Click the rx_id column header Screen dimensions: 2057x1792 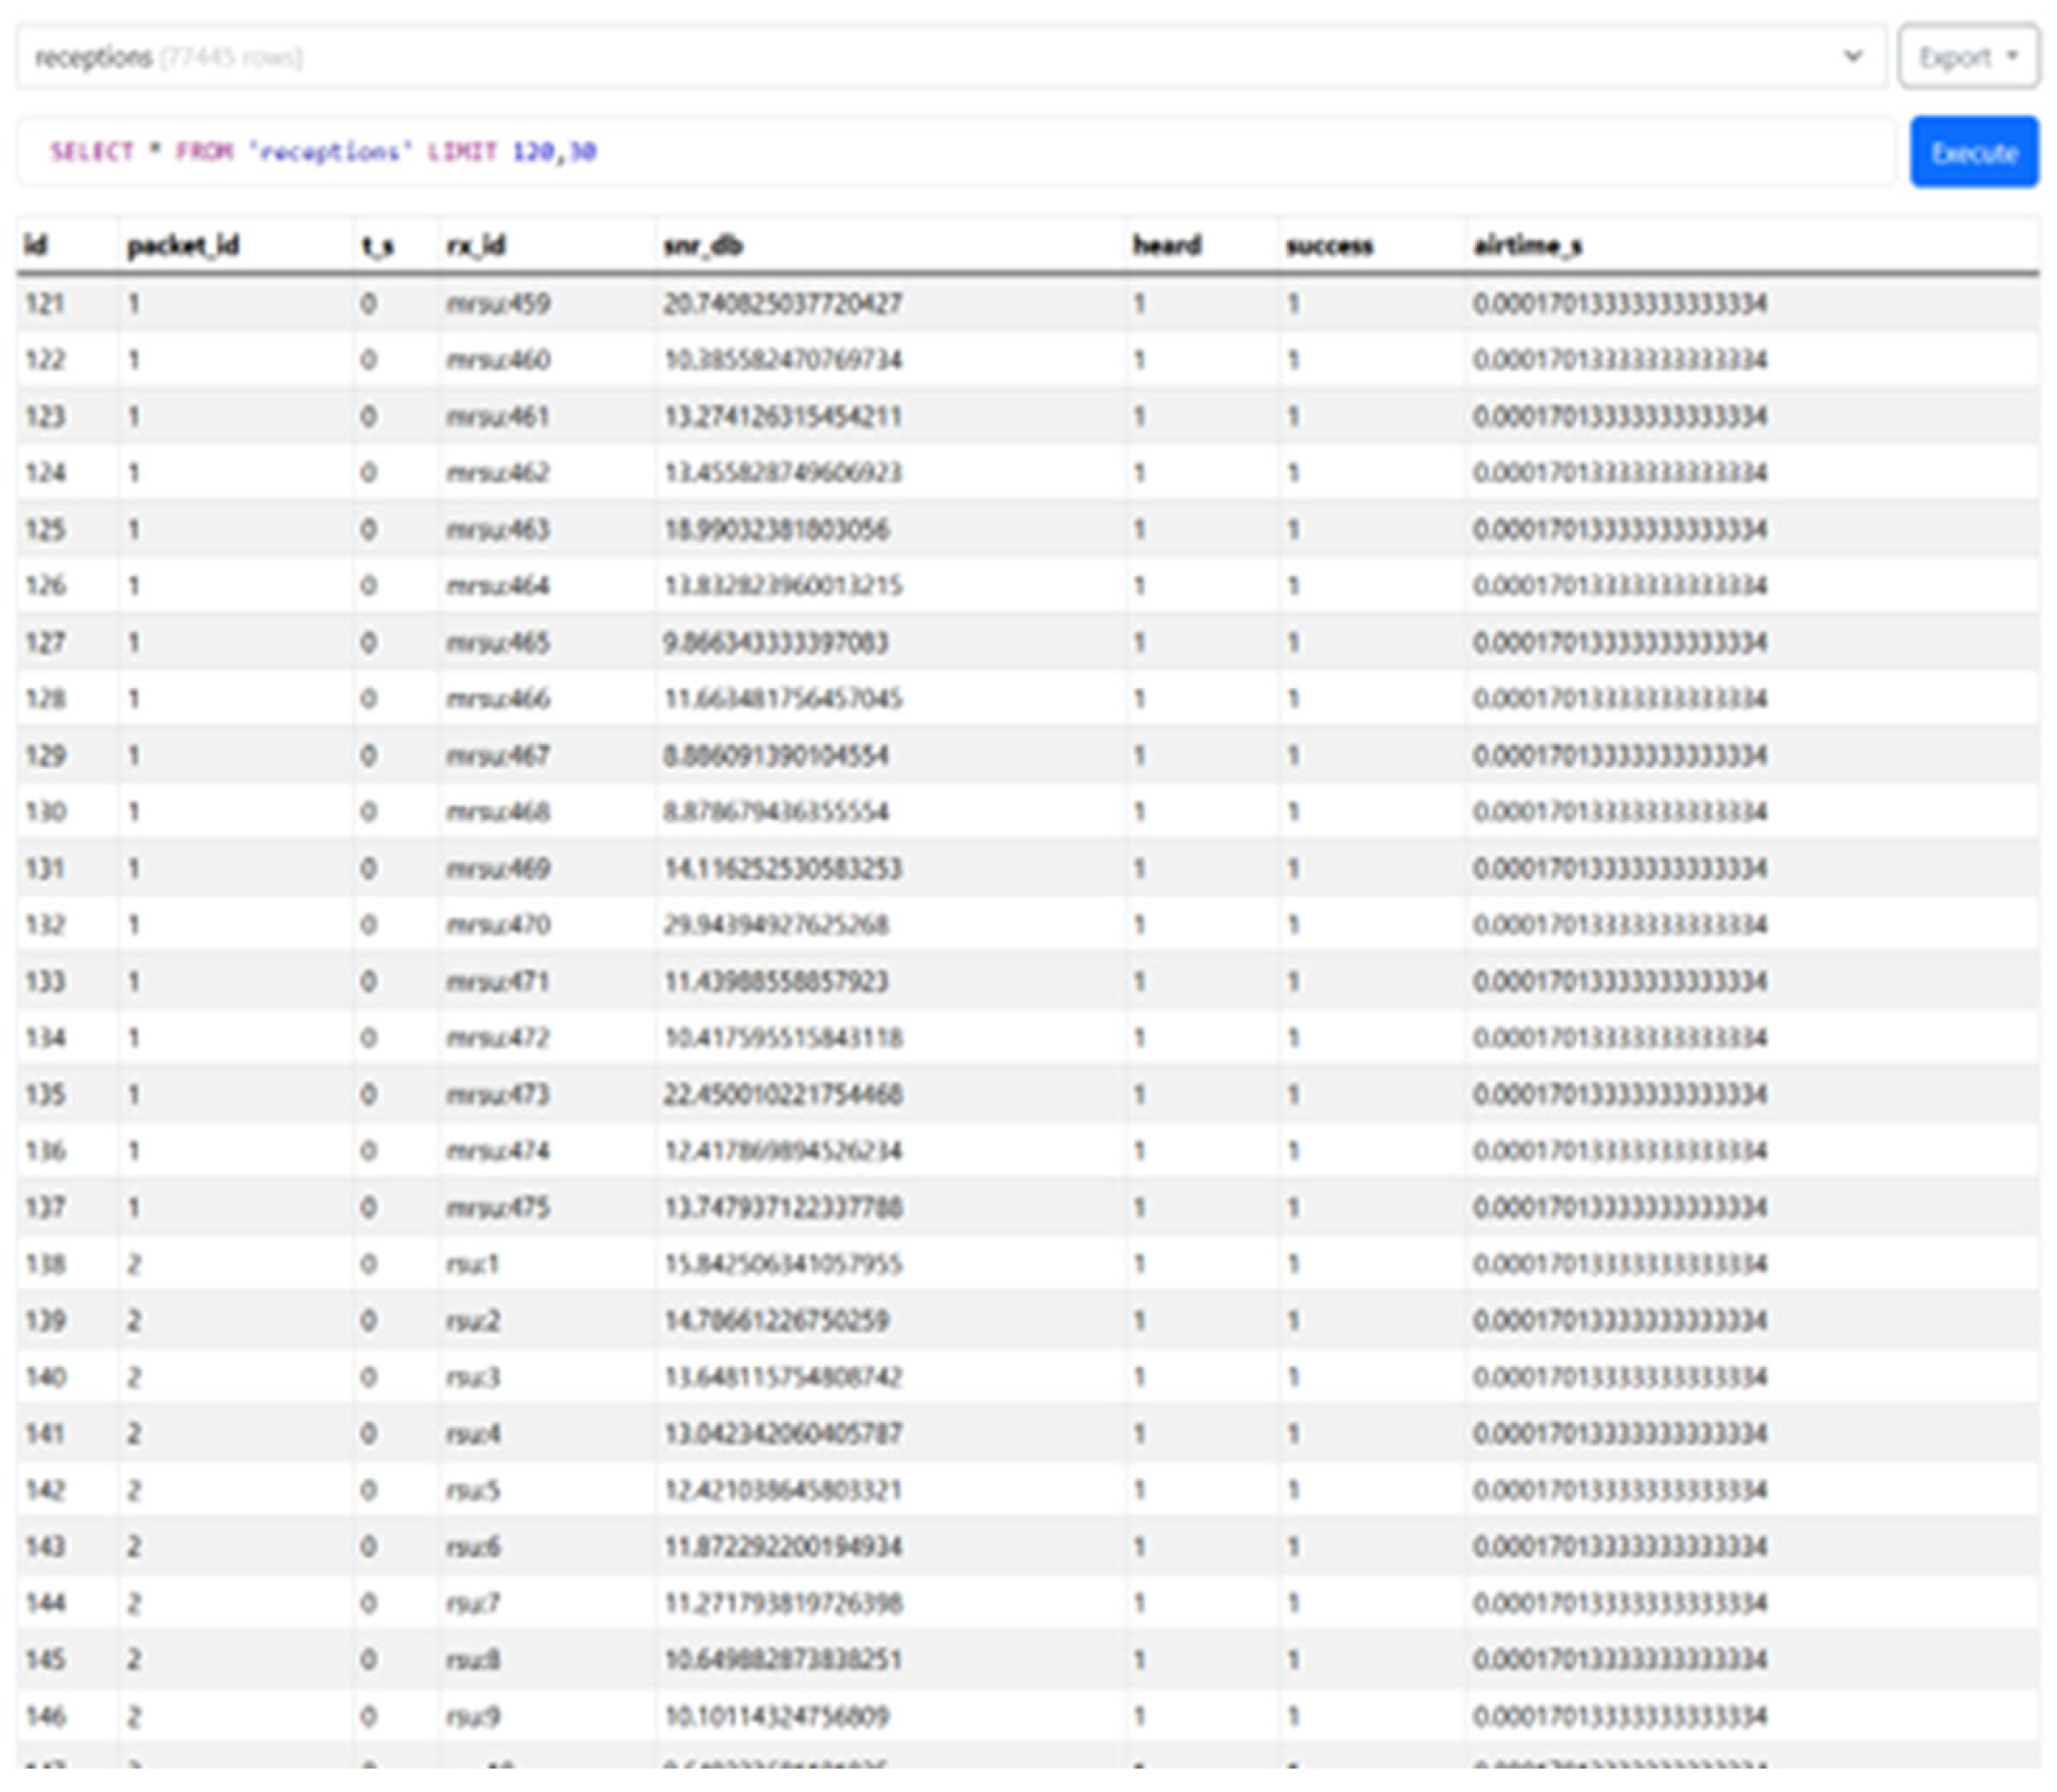pyautogui.click(x=475, y=245)
